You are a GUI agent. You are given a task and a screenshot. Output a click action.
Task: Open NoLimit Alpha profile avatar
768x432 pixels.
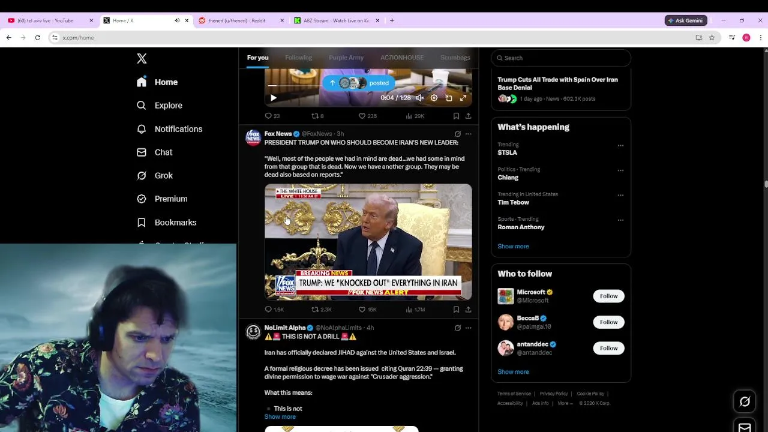pyautogui.click(x=253, y=332)
